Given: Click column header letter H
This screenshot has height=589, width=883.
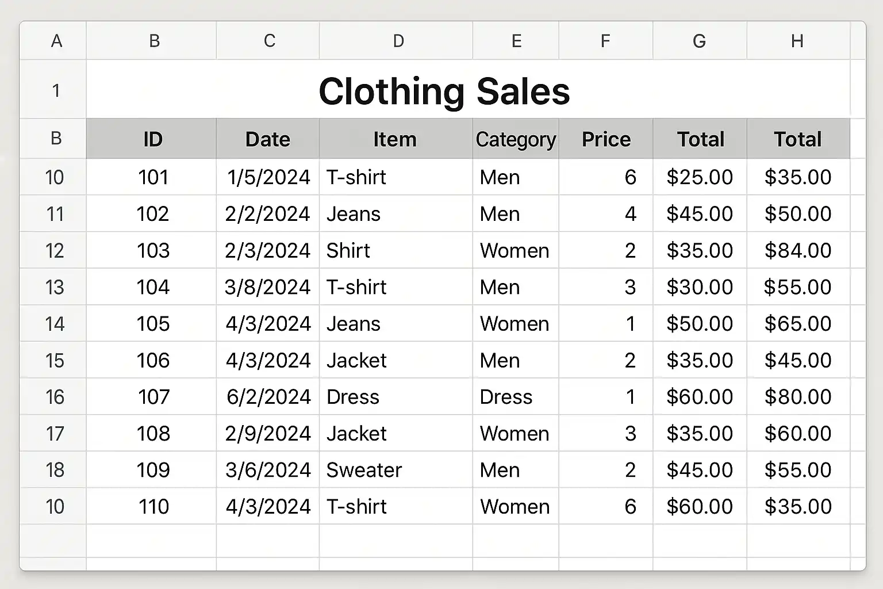Looking at the screenshot, I should coord(797,41).
